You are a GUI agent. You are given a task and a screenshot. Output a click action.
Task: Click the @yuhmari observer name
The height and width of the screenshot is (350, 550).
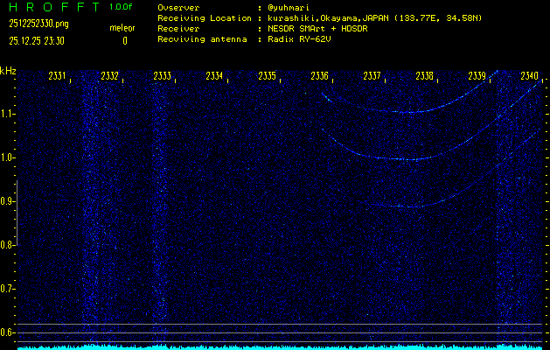[289, 7]
